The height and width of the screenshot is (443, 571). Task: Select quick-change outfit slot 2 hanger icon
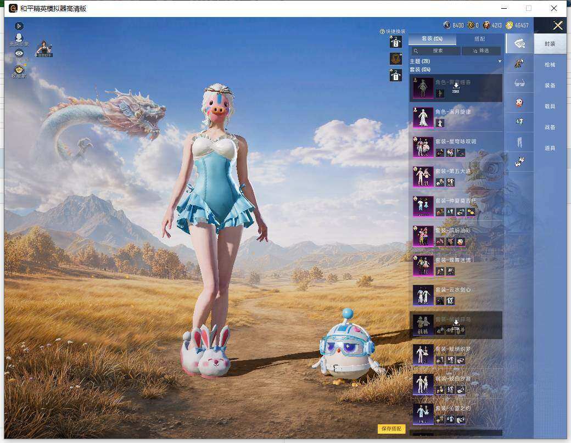tap(396, 42)
